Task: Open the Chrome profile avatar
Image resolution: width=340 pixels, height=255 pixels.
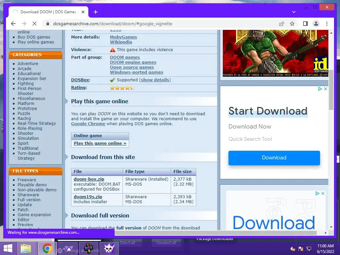Action: click(x=316, y=24)
